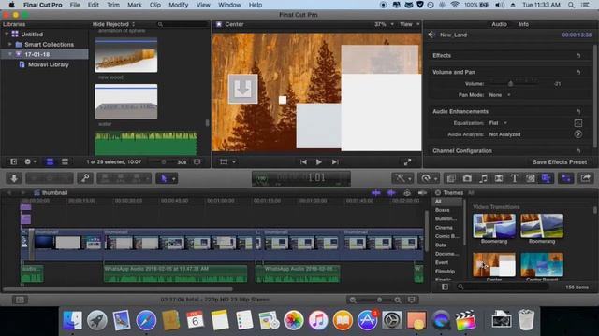
Task: Toggle video skimming in the timeline
Action: tap(376, 193)
